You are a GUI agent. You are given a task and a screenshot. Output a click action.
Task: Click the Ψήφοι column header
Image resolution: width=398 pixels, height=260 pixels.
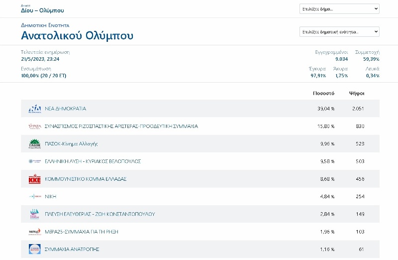[357, 93]
